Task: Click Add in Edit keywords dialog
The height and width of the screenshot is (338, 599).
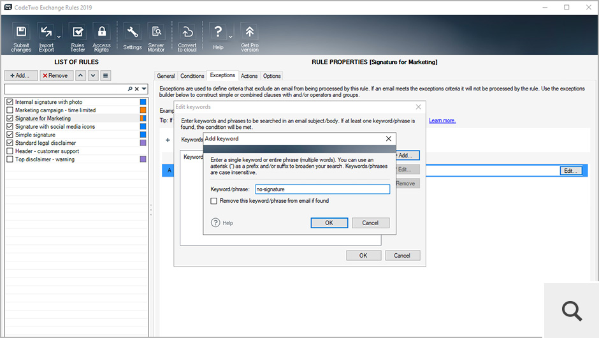Action: (407, 155)
